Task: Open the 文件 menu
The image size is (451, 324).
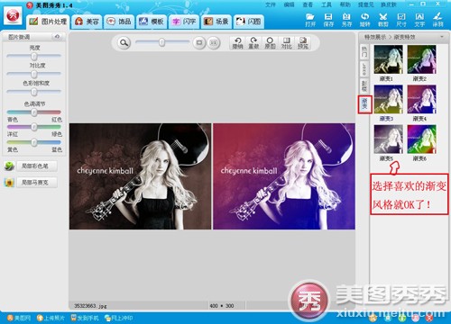Action: click(271, 4)
